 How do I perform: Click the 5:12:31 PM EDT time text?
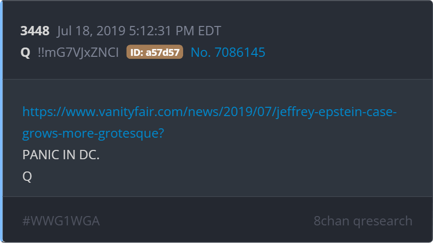pyautogui.click(x=175, y=30)
